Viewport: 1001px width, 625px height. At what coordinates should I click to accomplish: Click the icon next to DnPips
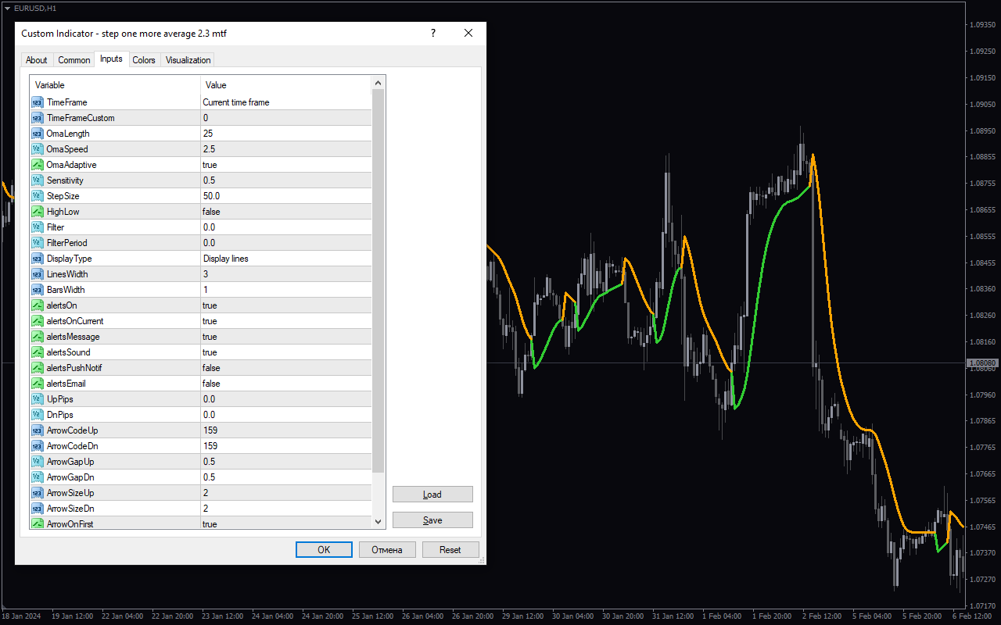coord(37,415)
